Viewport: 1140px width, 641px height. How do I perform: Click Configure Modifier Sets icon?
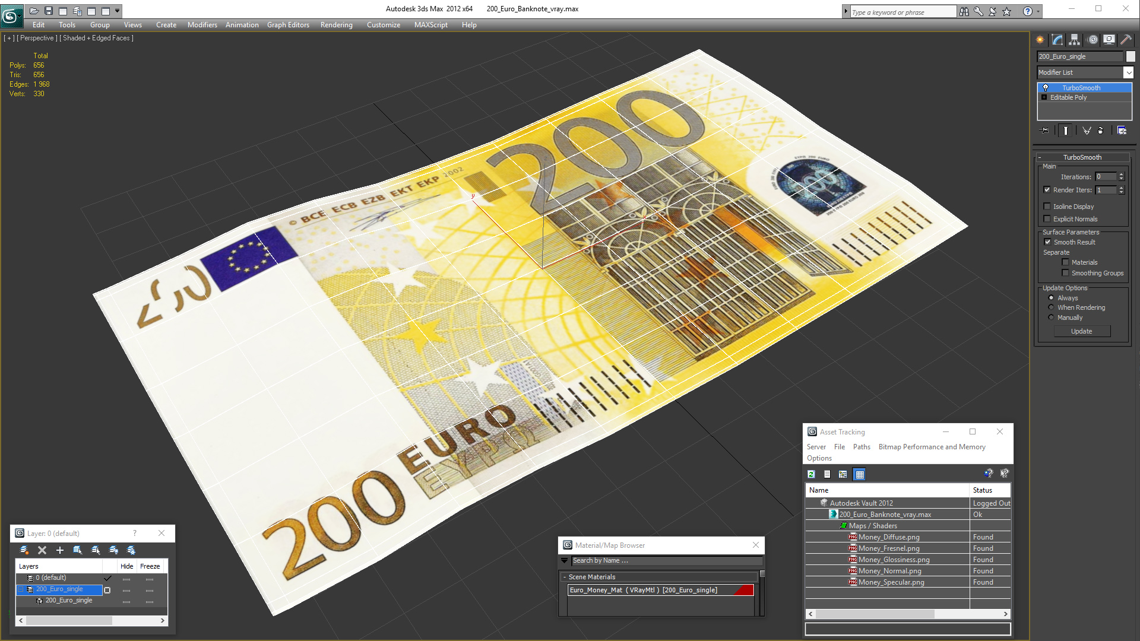(x=1122, y=131)
